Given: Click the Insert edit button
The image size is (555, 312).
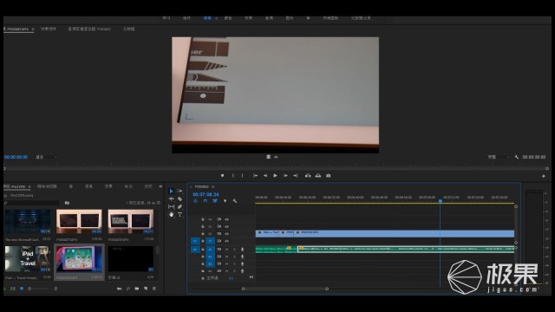Looking at the screenshot, I should (x=308, y=175).
